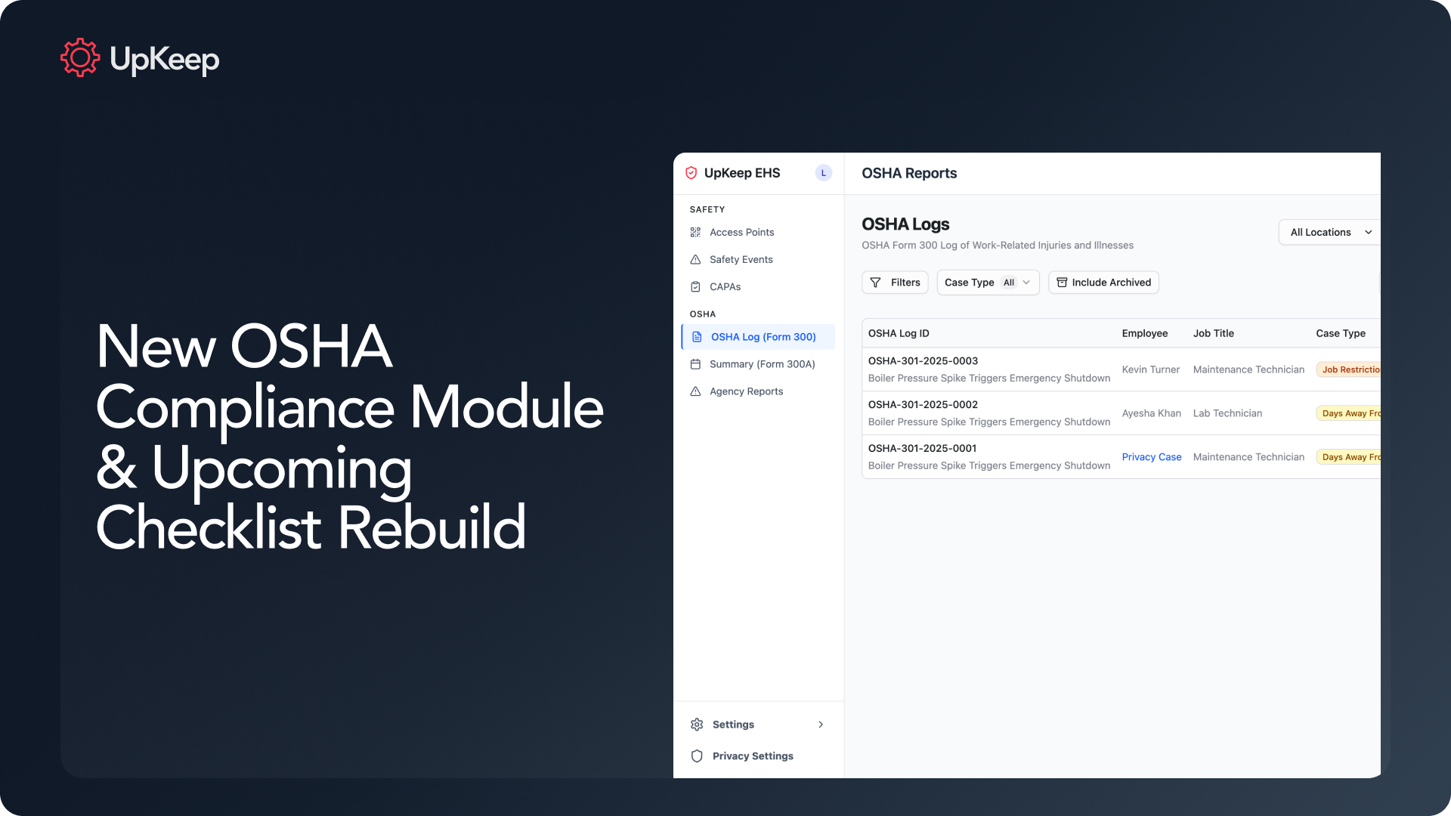This screenshot has height=816, width=1451.
Task: Click the Safety Events warning icon
Action: pyautogui.click(x=695, y=259)
